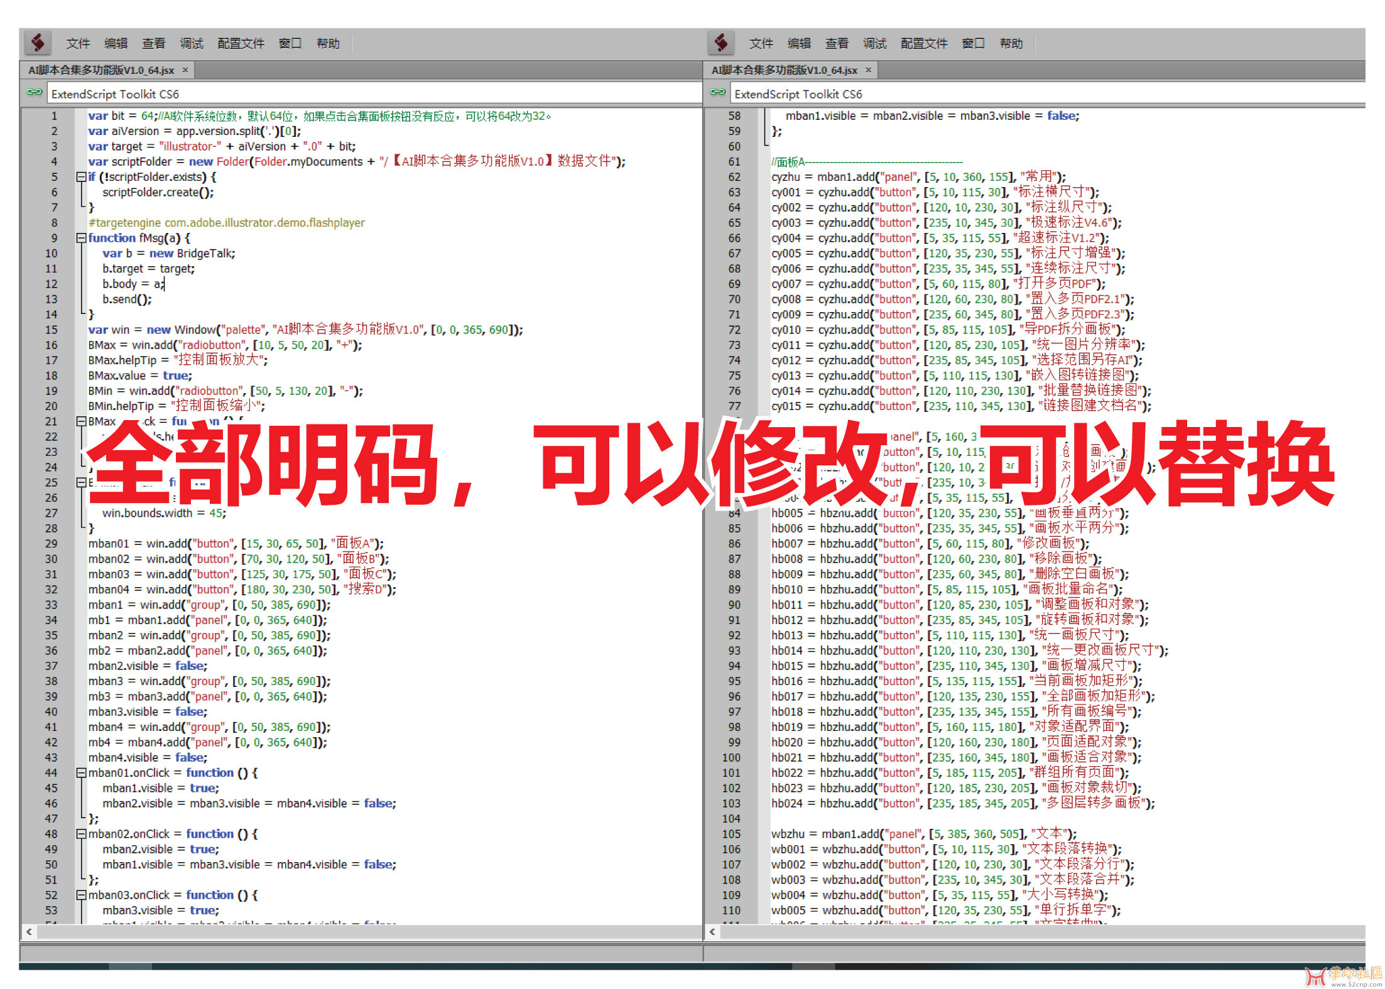Collapse the code fold at line 21
This screenshot has width=1385, height=989.
[81, 421]
